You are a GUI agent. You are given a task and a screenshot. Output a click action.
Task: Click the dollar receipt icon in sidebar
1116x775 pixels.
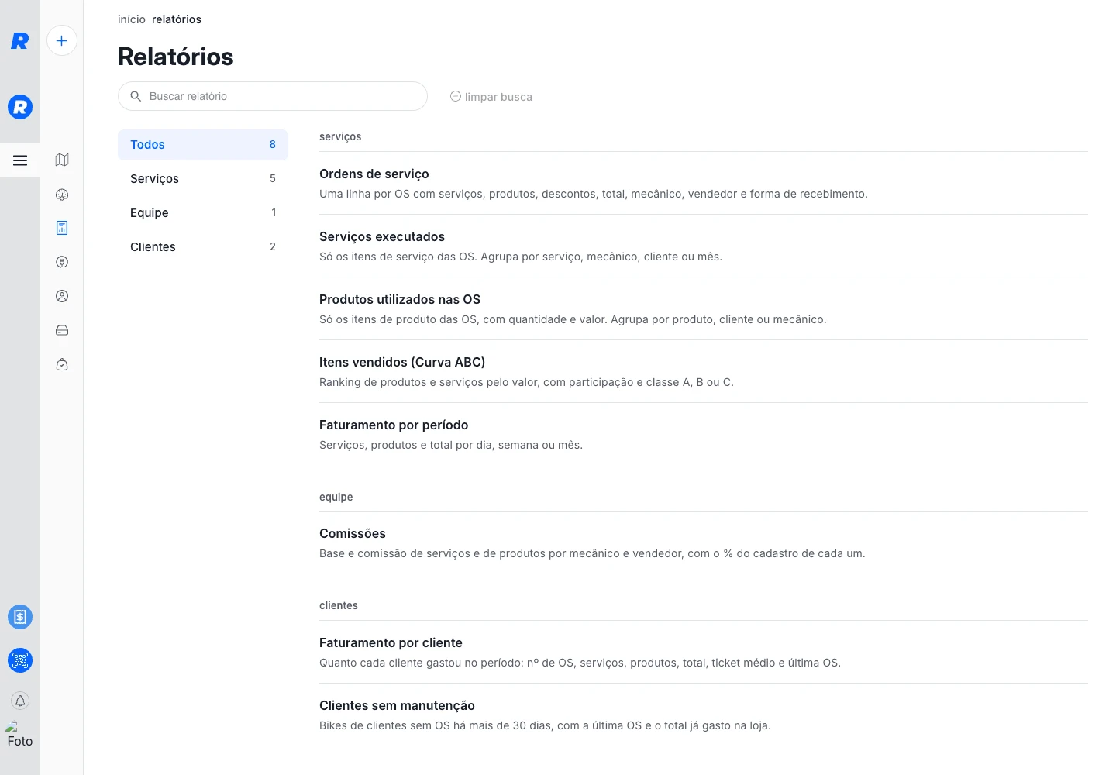coord(20,617)
